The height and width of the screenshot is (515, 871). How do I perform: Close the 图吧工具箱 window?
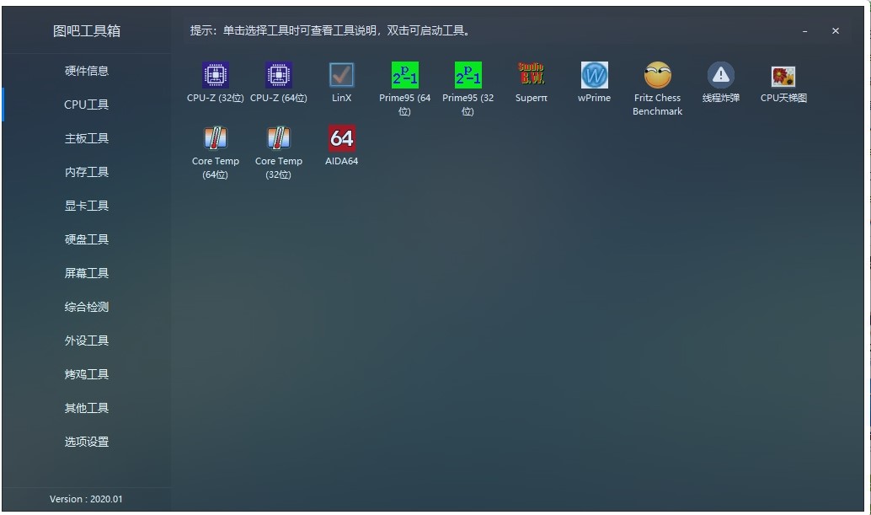(836, 31)
